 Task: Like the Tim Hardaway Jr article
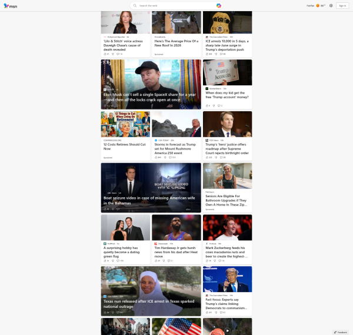pos(157,261)
